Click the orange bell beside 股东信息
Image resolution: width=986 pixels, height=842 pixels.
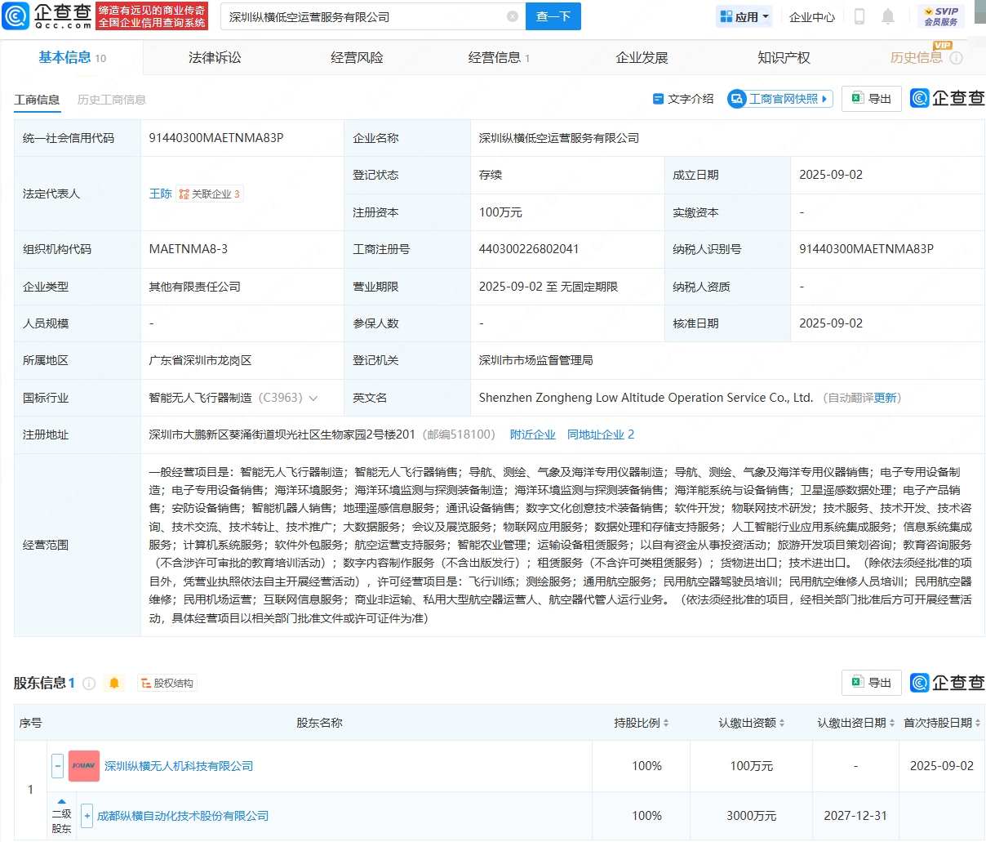tap(114, 683)
